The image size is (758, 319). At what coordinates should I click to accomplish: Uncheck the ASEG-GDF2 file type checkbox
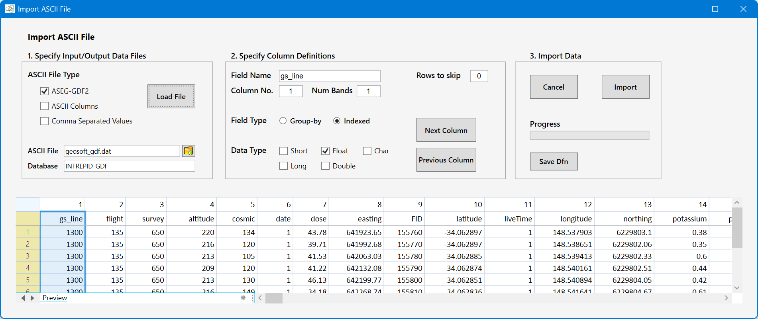tap(44, 91)
